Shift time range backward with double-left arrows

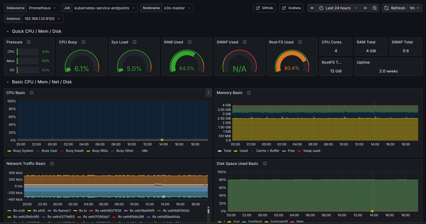[x=312, y=8]
